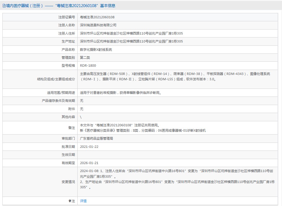Viewport: 282px width, 206px height.
Task: Click approval date 2021-01-22
Action: click(89, 147)
